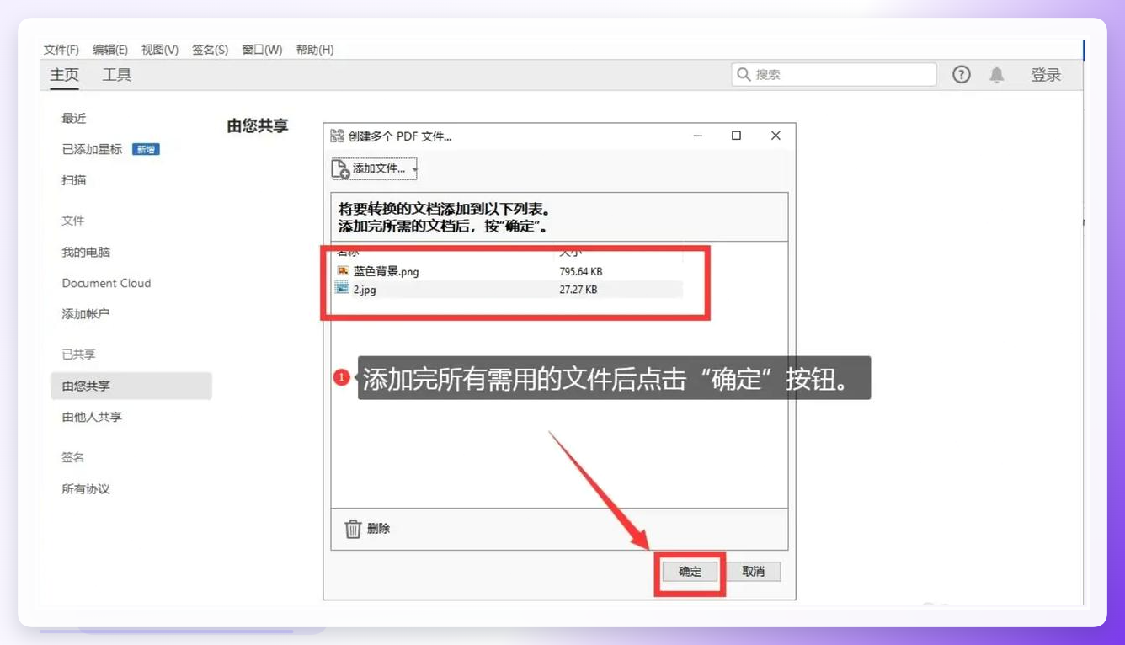Confirm with the 确定 button
Image resolution: width=1125 pixels, height=645 pixels.
click(x=690, y=572)
